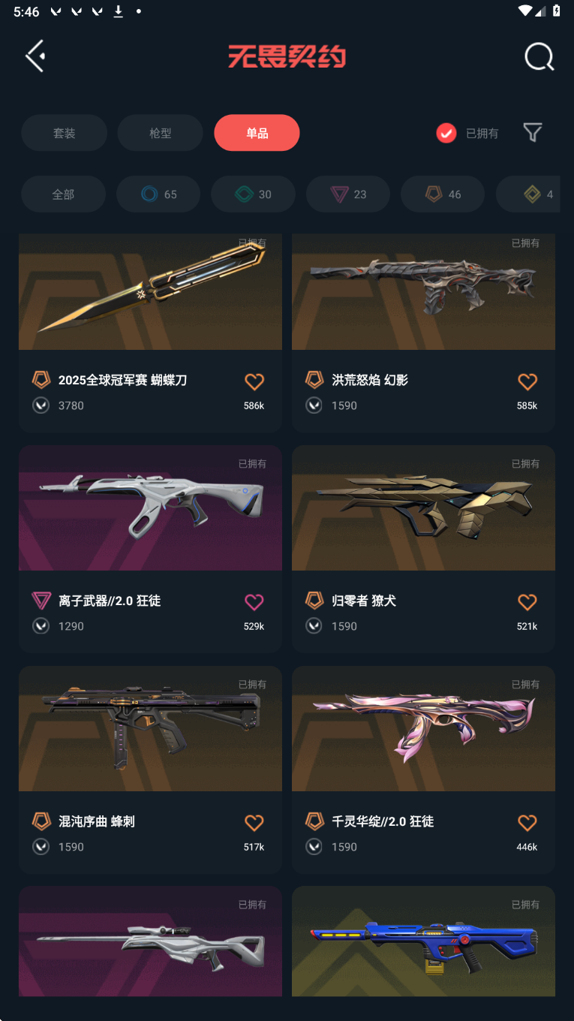Filter by orange pentagon tier 46

pos(443,194)
